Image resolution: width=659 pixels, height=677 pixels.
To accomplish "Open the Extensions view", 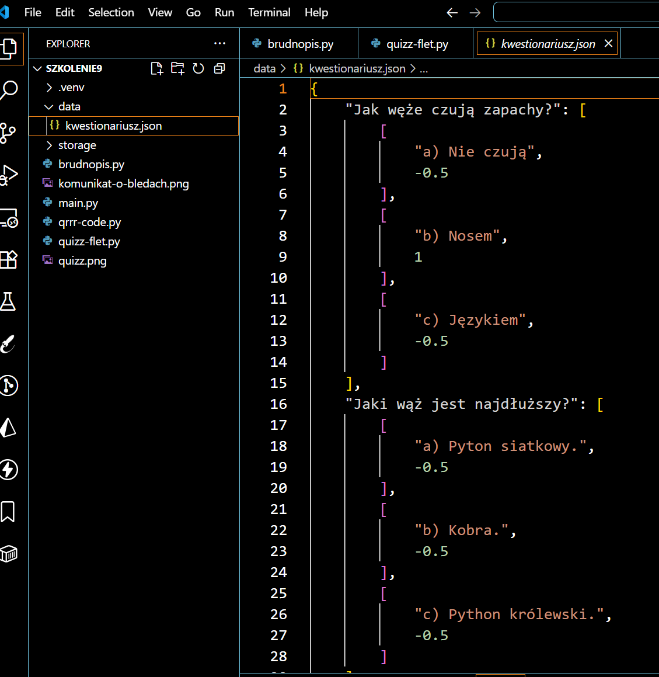I will 9,259.
